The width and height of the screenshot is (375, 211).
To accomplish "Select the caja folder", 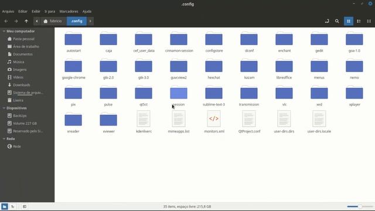I will pos(108,42).
